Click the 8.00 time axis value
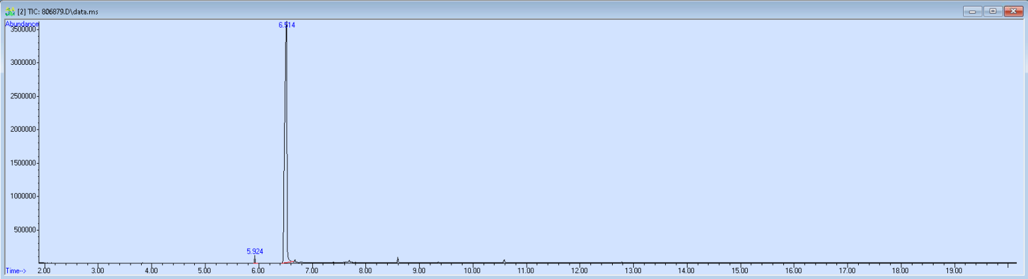Screen dimensions: 1028x279 pos(365,270)
